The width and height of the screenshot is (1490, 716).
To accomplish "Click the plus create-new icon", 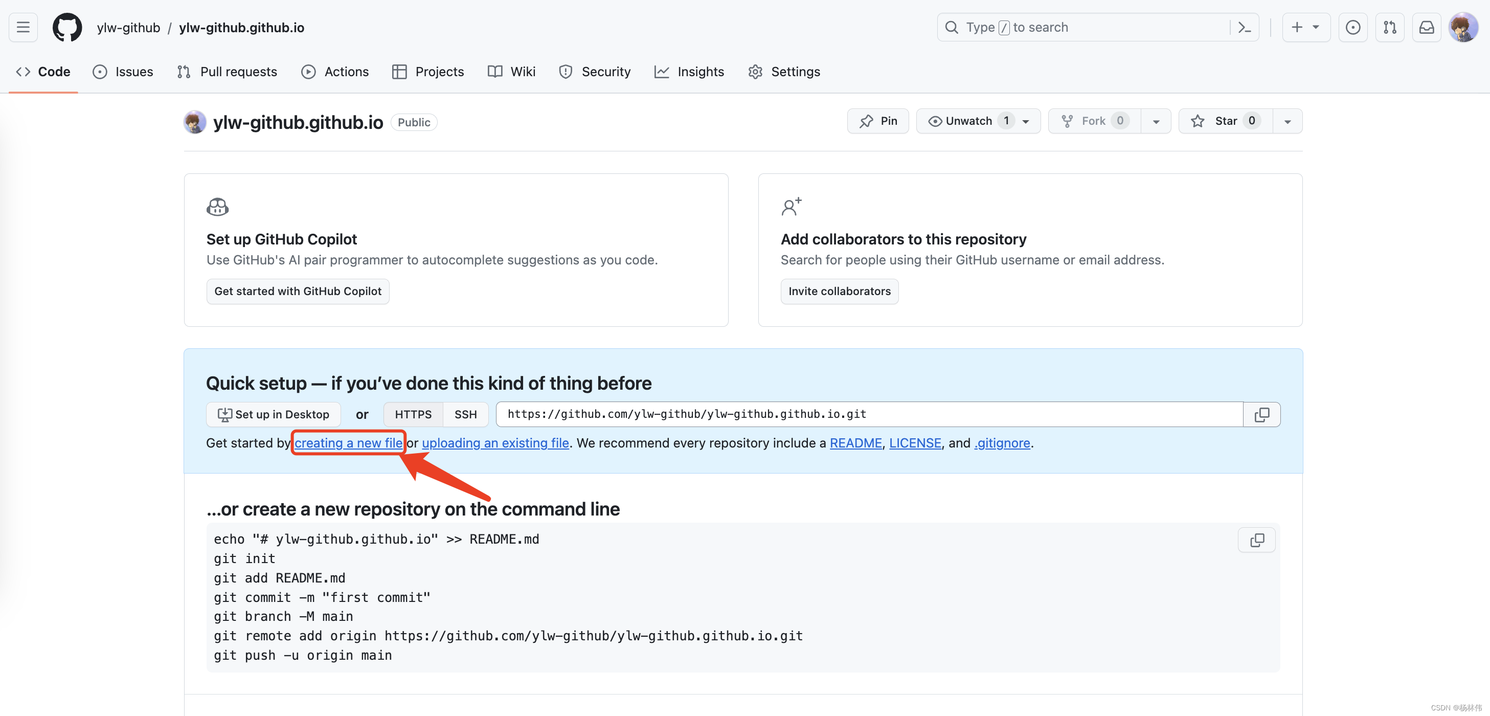I will [x=1297, y=27].
